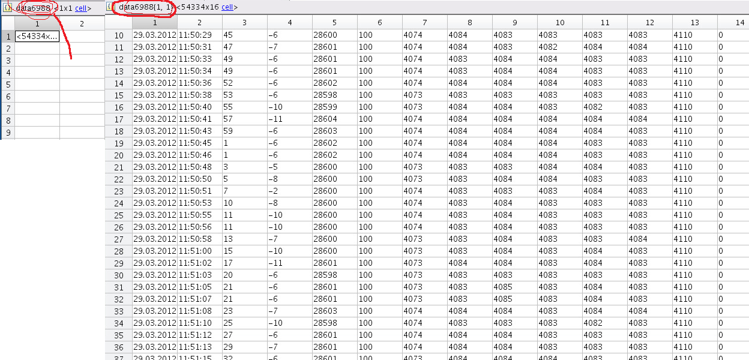This screenshot has height=360, width=749.
Task: Click time cell 11:51:00 in row 28
Action: [199, 251]
